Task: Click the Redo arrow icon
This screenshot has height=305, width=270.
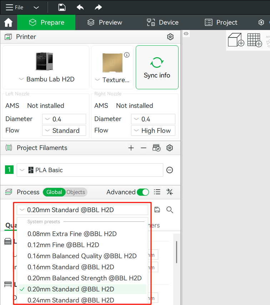Action: (x=98, y=7)
